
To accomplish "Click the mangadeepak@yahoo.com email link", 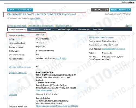I will pyautogui.click(x=114, y=49).
